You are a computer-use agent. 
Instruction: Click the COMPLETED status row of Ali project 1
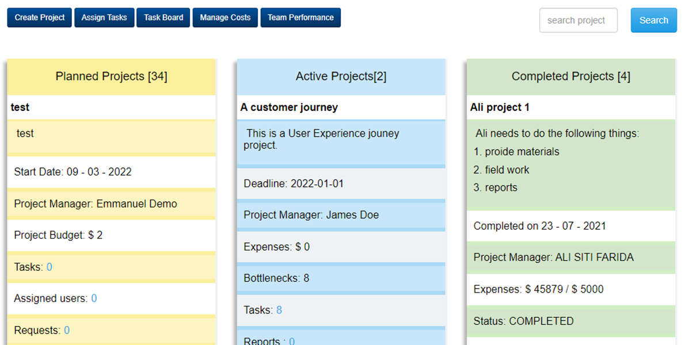(x=523, y=321)
